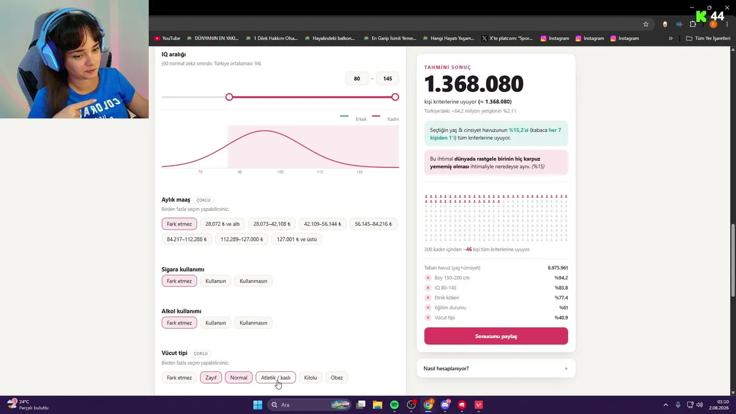This screenshot has height=414, width=736.
Task: Open Valorant icon on the taskbar
Action: (478, 405)
